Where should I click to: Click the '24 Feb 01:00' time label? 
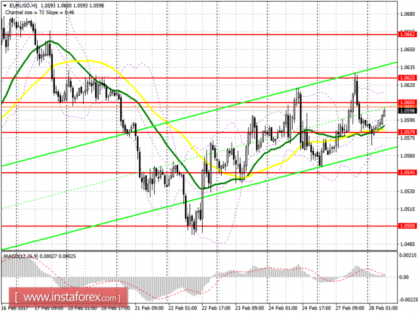283,308
